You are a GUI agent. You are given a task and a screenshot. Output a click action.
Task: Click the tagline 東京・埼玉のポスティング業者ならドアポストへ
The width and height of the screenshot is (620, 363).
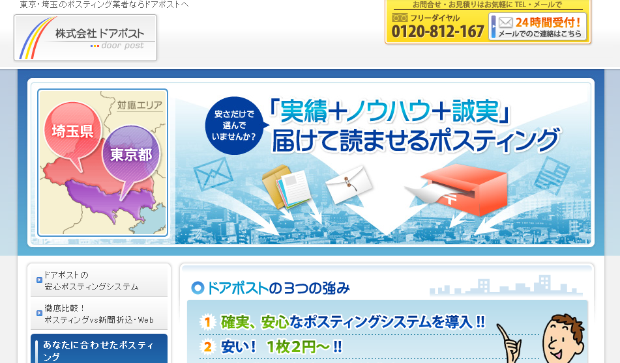point(104,5)
